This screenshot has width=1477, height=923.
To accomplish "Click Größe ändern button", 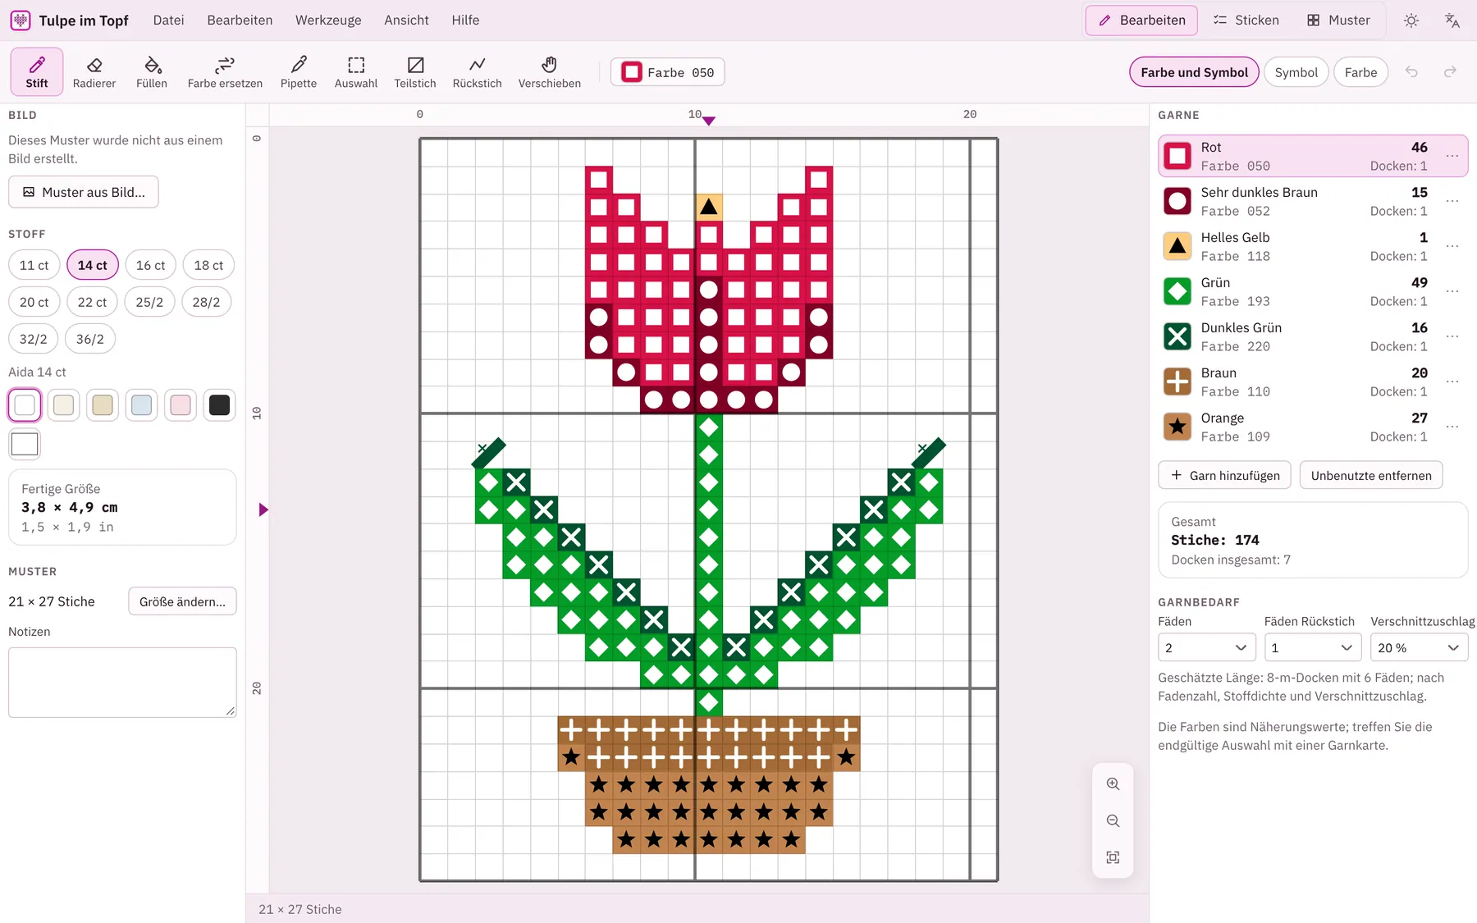I will click(182, 601).
